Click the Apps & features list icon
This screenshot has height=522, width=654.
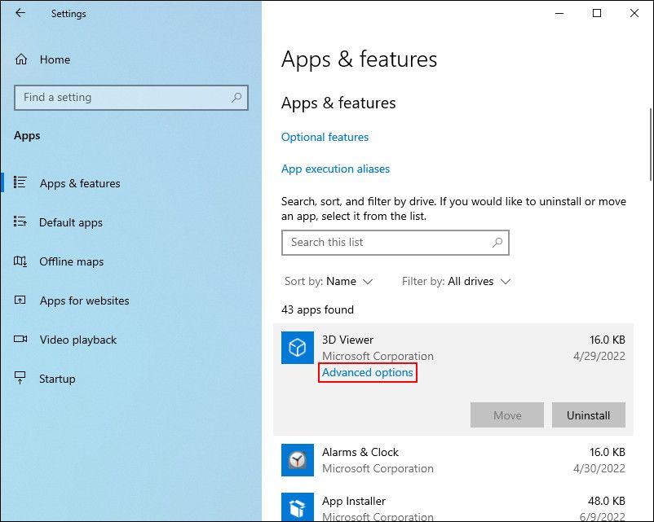click(20, 182)
